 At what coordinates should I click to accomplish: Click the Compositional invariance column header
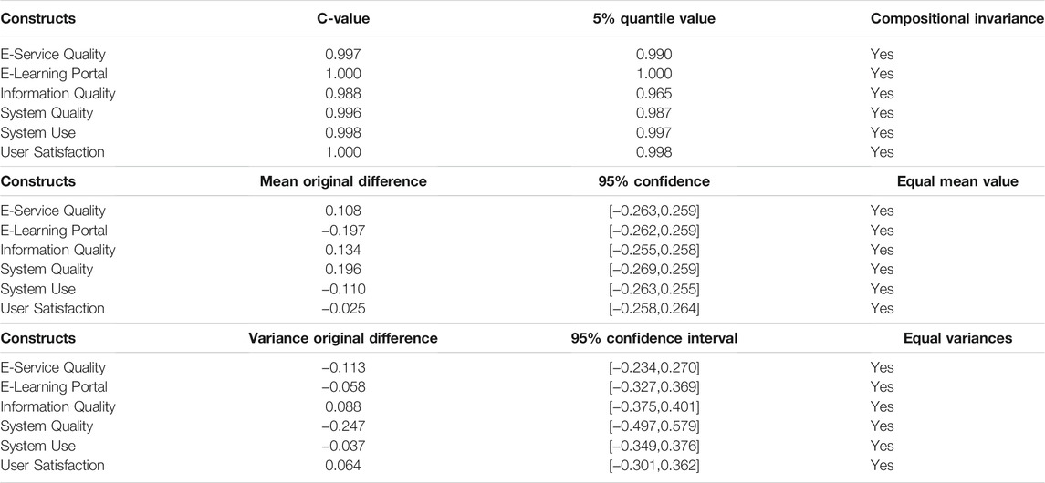(x=957, y=18)
